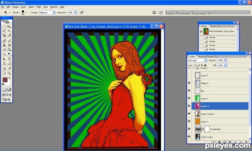Switch to the Actions tab
Screen dimensions: 252x151
pyautogui.click(x=213, y=26)
